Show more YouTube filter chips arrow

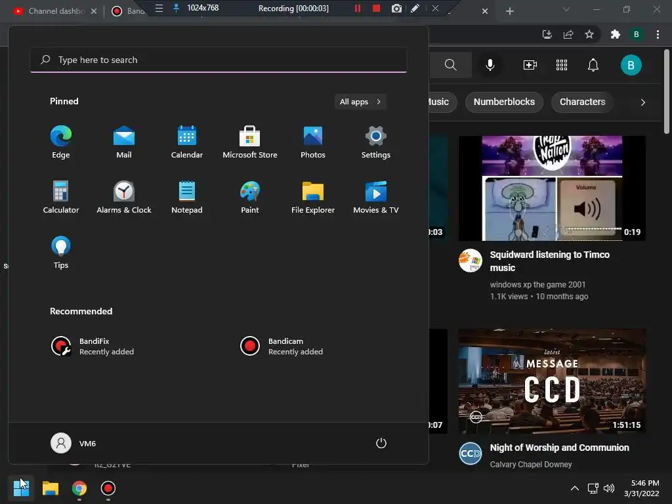[642, 102]
